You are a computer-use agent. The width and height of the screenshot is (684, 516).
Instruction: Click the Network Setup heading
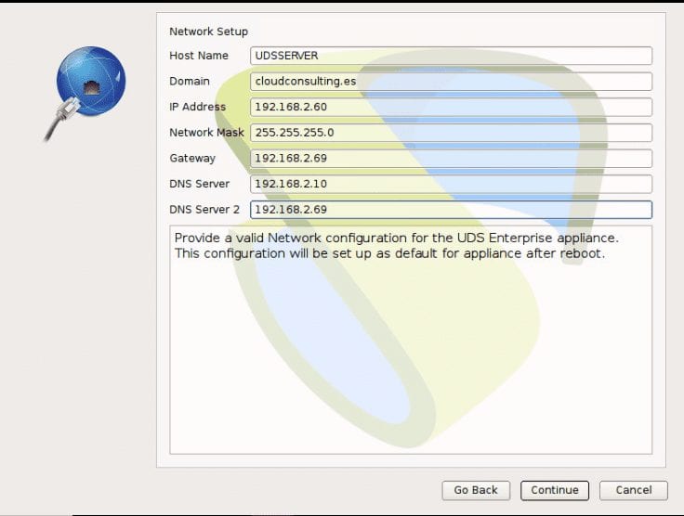208,32
